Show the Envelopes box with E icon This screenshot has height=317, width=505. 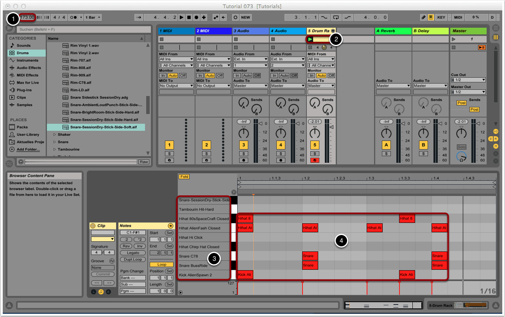[x=108, y=292]
